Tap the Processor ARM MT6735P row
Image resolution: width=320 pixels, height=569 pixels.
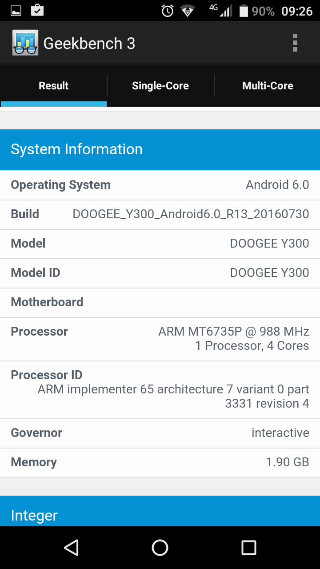[160, 339]
